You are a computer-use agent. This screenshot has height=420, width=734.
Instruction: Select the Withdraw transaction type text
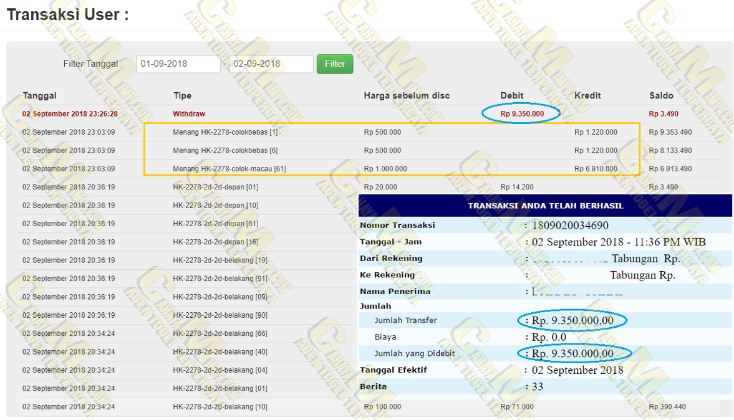189,114
